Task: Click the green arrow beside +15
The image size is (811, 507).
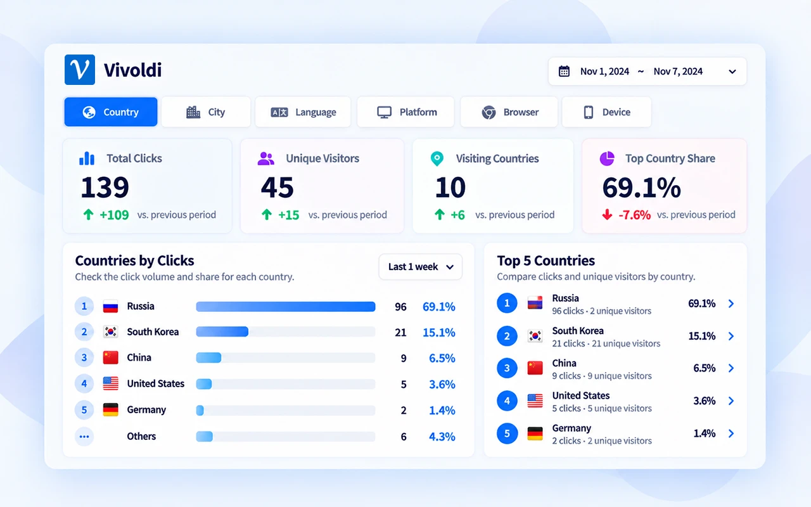Action: (267, 215)
